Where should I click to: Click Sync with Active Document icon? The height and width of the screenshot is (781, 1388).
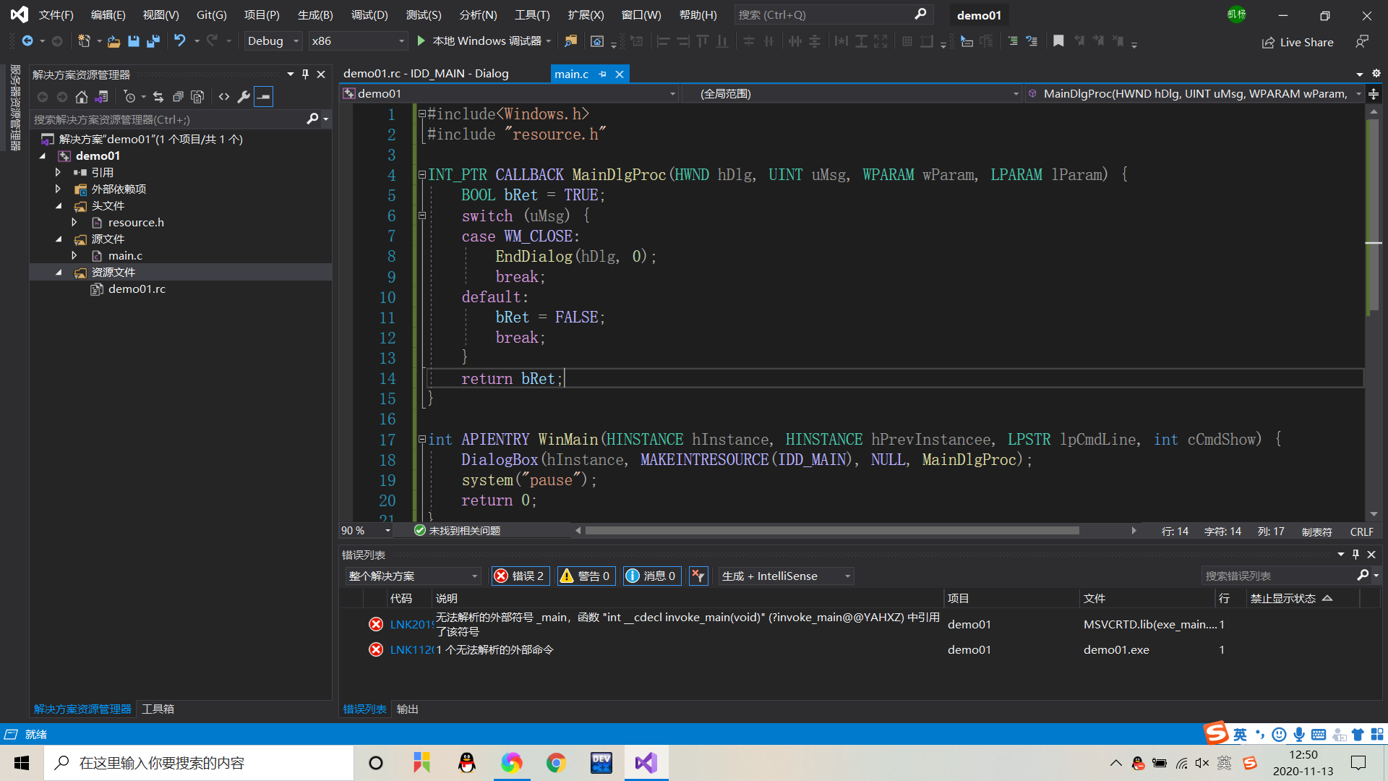pyautogui.click(x=158, y=96)
